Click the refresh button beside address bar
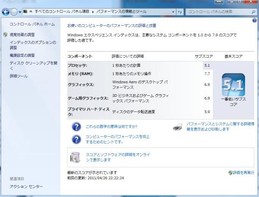This screenshot has width=259, height=197. coord(180,12)
